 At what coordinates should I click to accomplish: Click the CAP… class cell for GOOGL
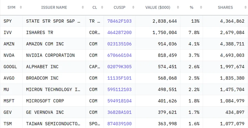click(x=95, y=67)
